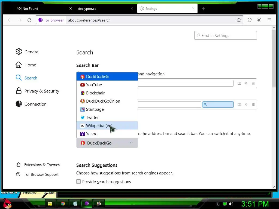The width and height of the screenshot is (279, 209).
Task: Click the Tor Browser taskbar icon
Action: [87, 204]
